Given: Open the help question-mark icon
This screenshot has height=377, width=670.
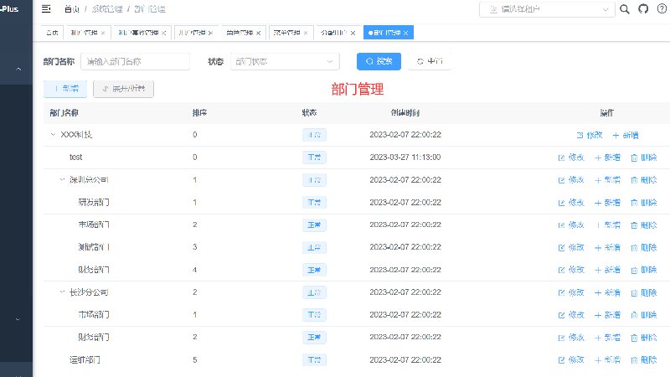Looking at the screenshot, I should (662, 9).
